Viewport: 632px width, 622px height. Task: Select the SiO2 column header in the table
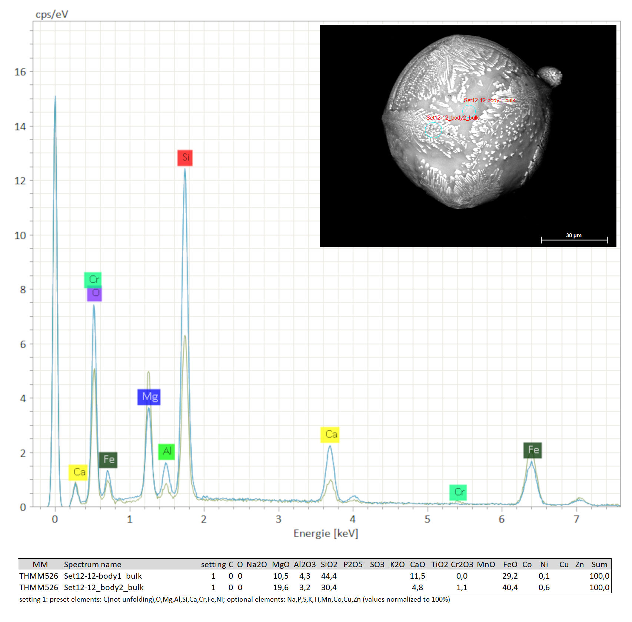pos(329,564)
